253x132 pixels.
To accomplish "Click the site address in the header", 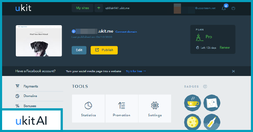I will pos(117,8).
